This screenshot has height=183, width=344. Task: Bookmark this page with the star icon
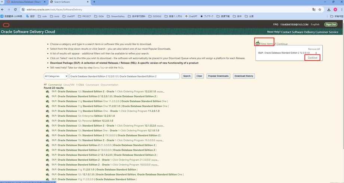pyautogui.click(x=320, y=10)
